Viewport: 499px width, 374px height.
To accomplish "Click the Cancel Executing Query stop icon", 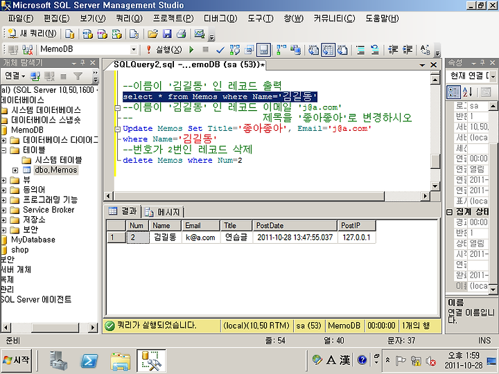I will [206, 49].
